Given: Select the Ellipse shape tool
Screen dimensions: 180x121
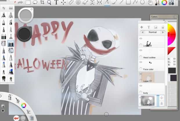Looking at the screenshot, I should 142,2.
